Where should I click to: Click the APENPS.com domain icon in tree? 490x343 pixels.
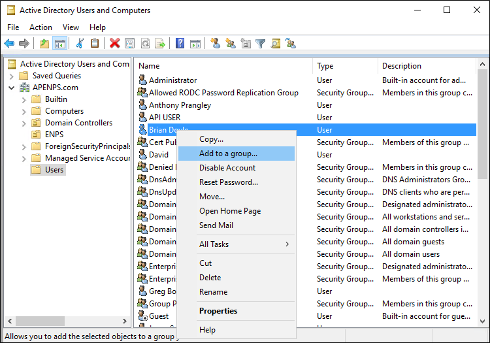(x=24, y=88)
